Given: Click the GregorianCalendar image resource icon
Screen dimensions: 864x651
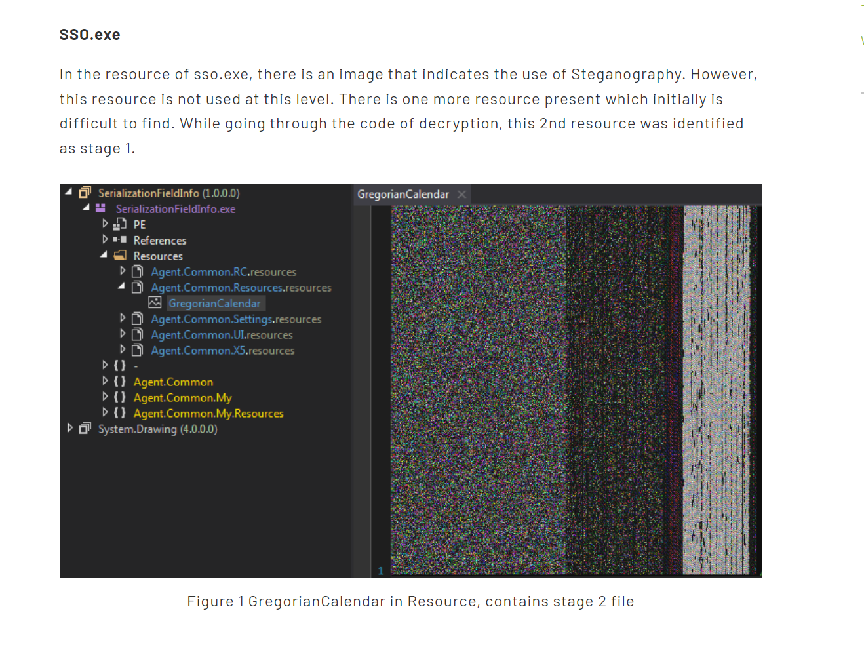Looking at the screenshot, I should pos(155,303).
